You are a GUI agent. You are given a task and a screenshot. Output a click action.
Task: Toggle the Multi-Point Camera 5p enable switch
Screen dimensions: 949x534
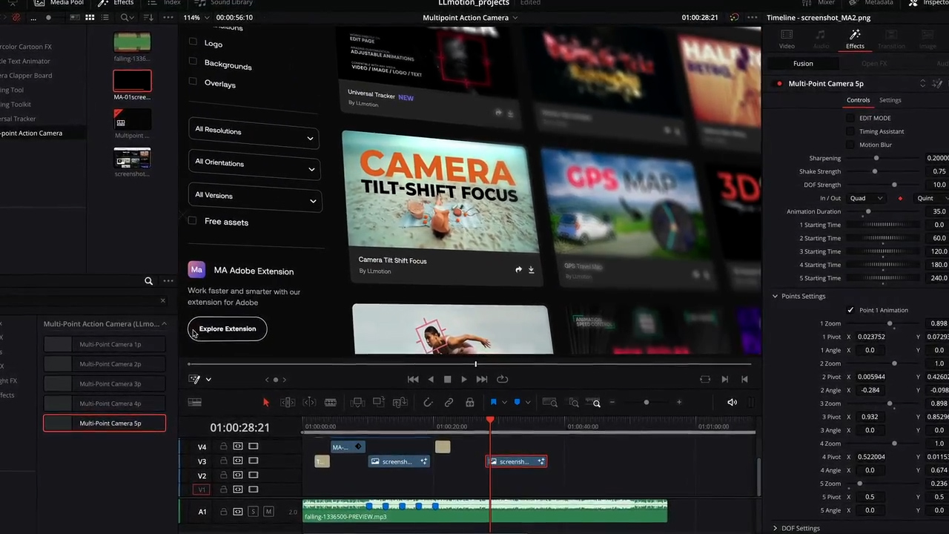coord(779,84)
